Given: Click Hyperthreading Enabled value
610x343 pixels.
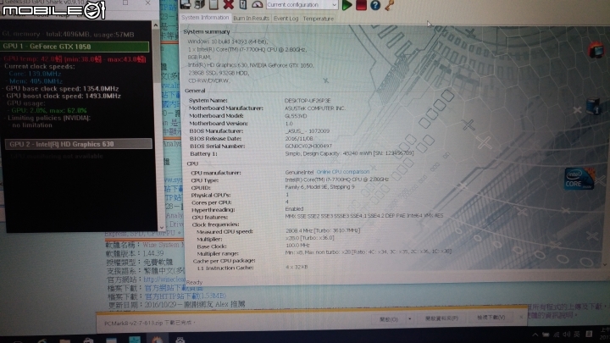Looking at the screenshot, I should click(294, 209).
